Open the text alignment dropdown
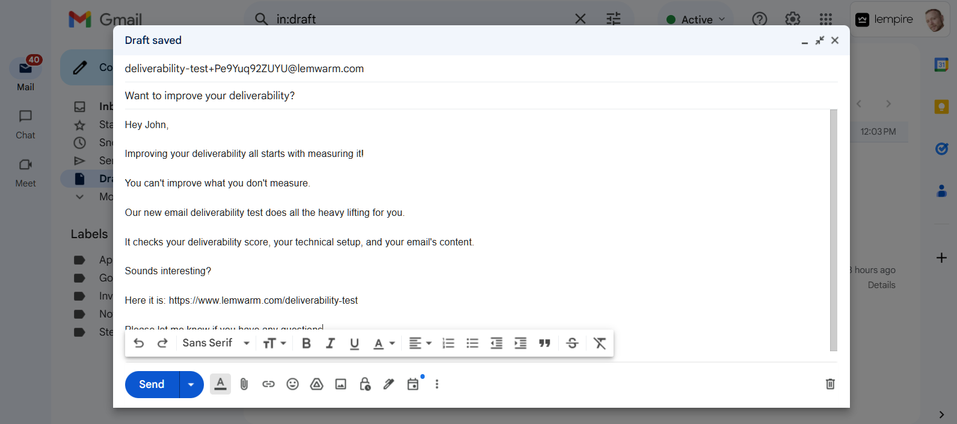 click(x=420, y=343)
